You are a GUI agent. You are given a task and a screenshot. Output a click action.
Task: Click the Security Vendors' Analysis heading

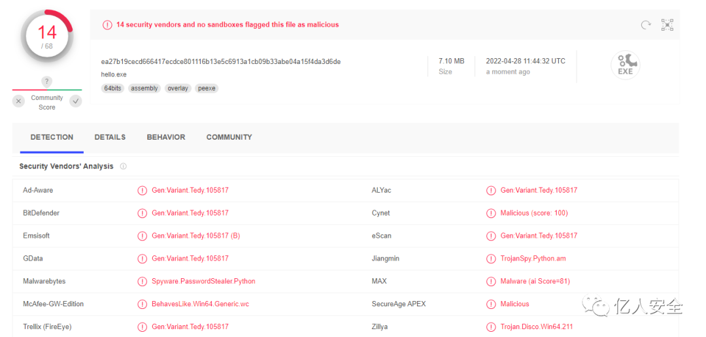(66, 166)
